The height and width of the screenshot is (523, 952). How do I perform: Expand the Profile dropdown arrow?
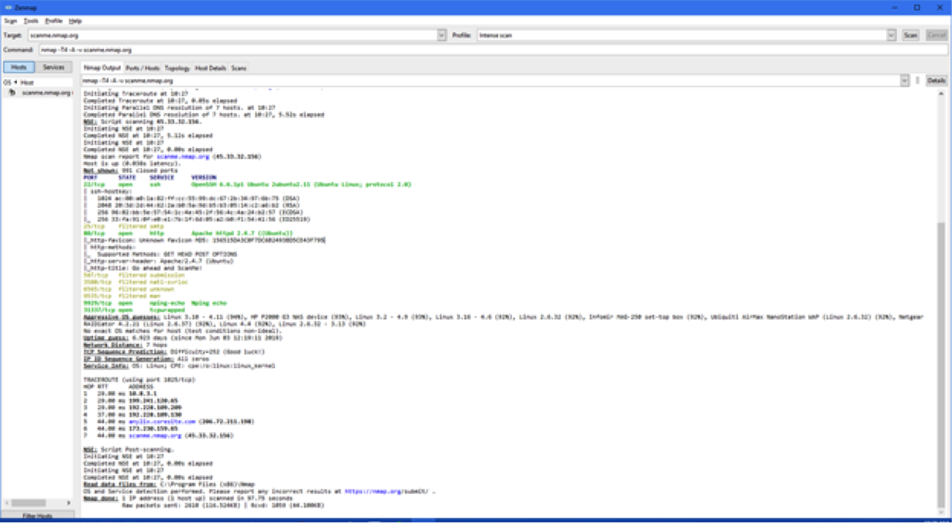[891, 35]
